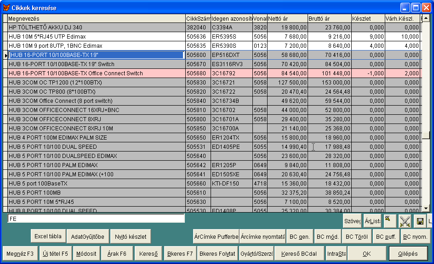The height and width of the screenshot is (264, 434).
Task: Click the Megnéz F3 button
Action: (20, 253)
